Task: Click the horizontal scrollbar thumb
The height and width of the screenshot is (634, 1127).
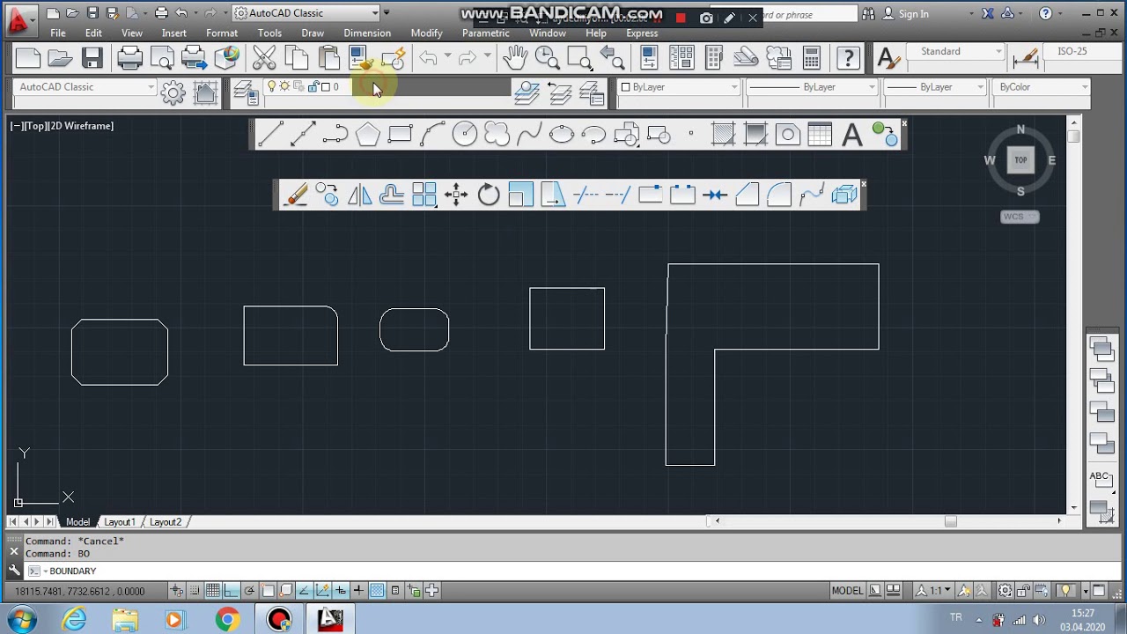Action: point(951,521)
